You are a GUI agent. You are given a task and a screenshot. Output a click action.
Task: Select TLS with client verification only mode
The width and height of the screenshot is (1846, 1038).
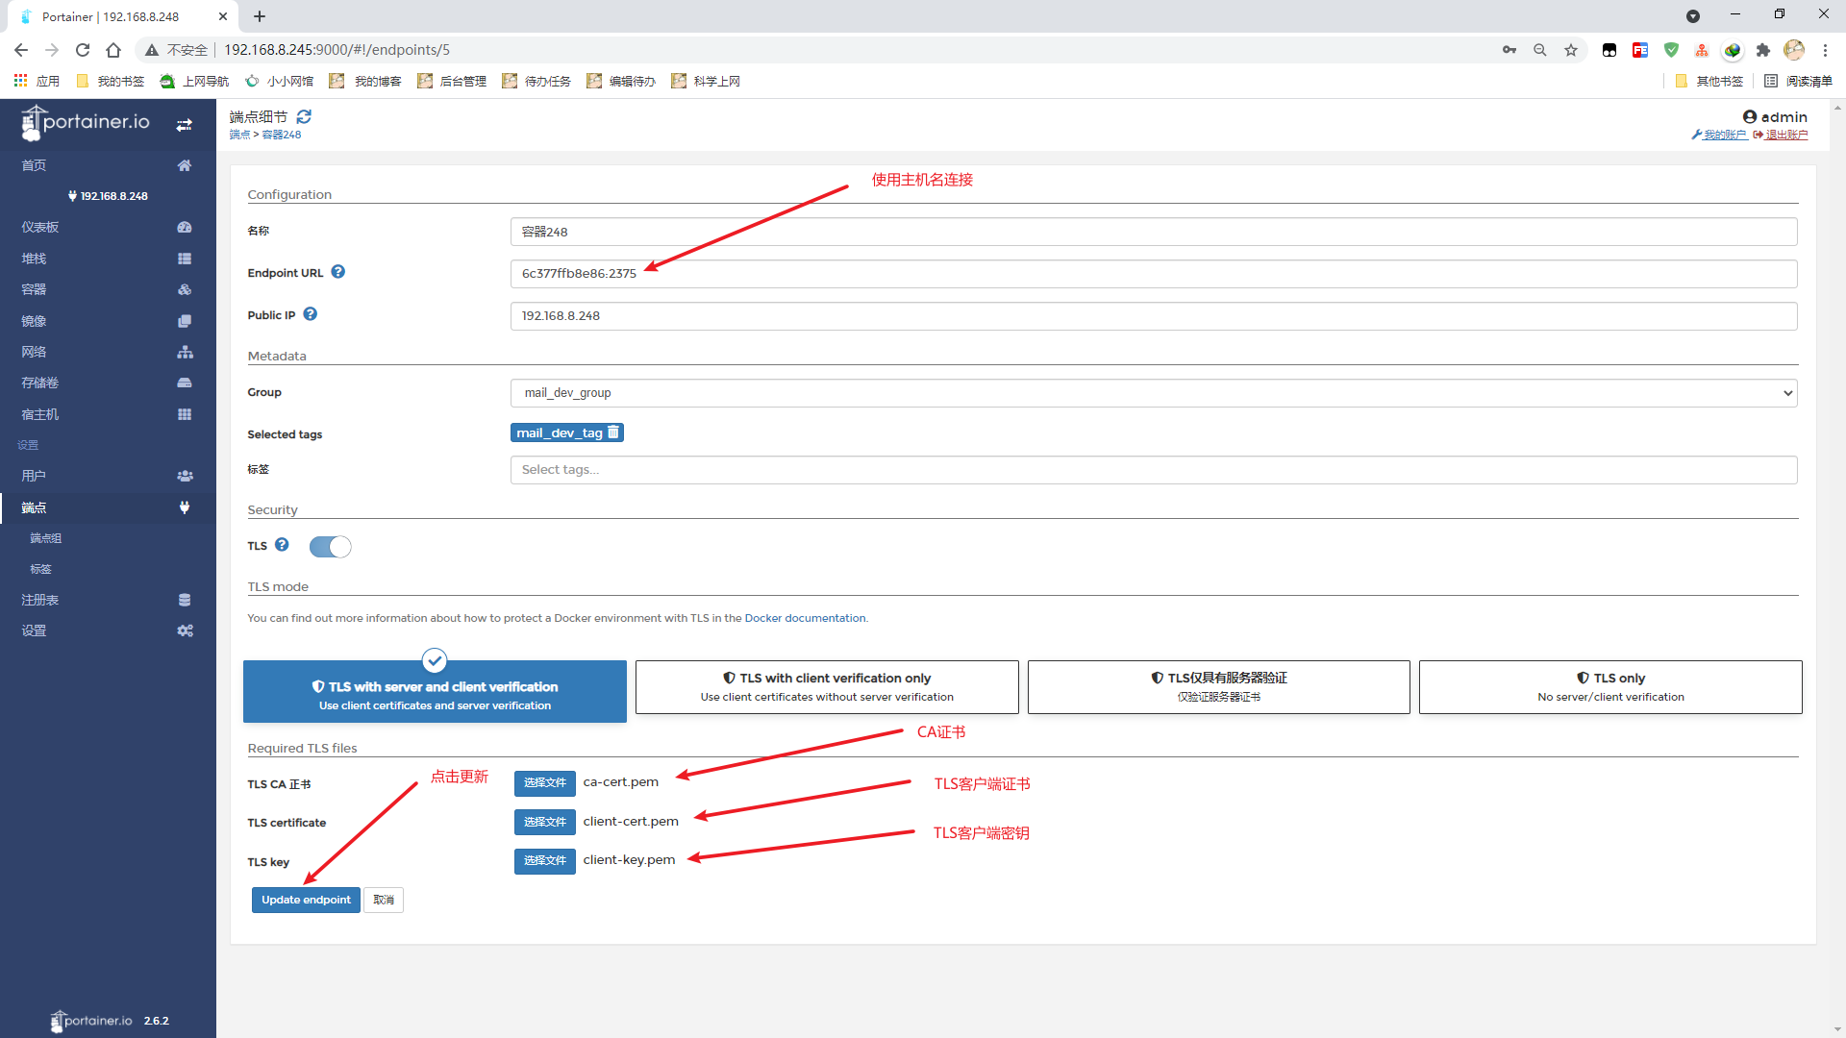coord(826,686)
